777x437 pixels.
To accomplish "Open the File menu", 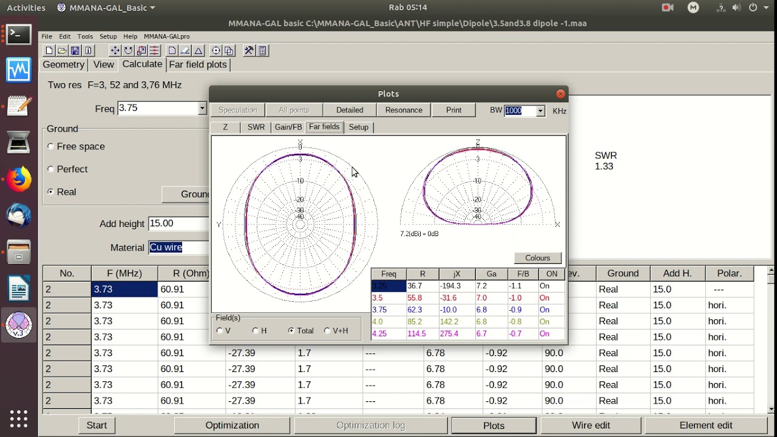I will (47, 36).
